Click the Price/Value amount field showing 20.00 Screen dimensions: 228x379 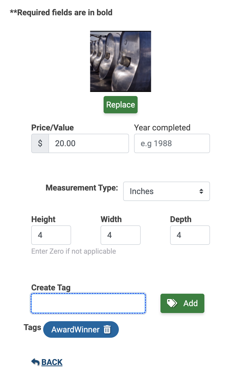[89, 143]
